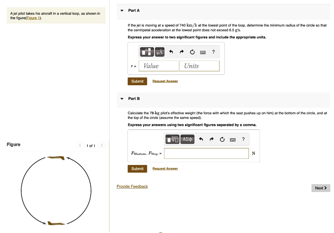Screen dimensions: 334x233
Task: Open the ΑΣφ Greek symbols palette
Action: pyautogui.click(x=187, y=139)
